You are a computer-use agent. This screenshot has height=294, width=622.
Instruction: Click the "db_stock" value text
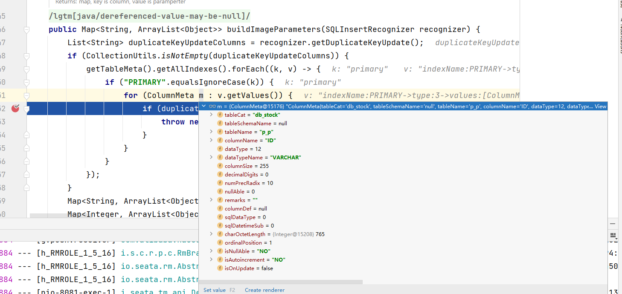pos(267,115)
